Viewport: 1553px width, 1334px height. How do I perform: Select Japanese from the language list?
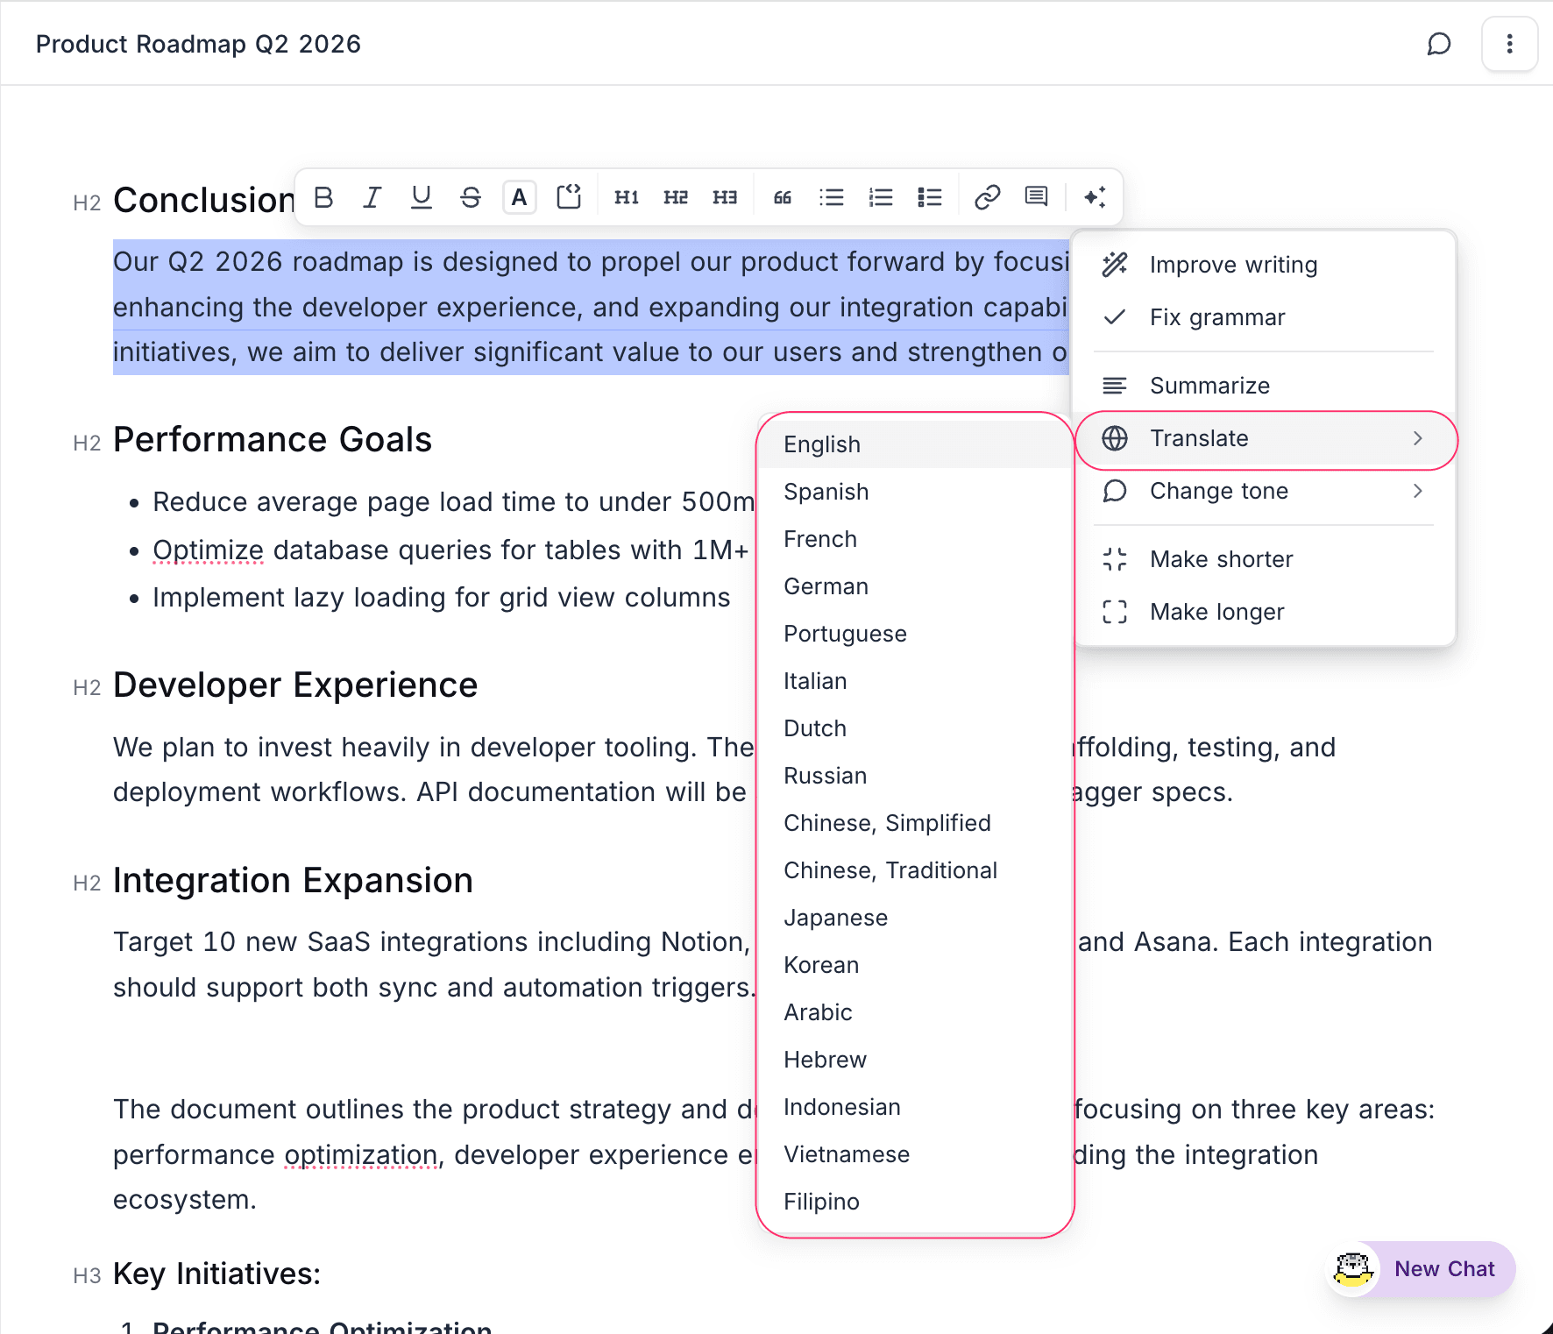pos(835,918)
